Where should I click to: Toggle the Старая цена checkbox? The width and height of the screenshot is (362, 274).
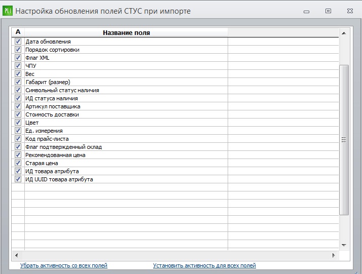pyautogui.click(x=18, y=163)
